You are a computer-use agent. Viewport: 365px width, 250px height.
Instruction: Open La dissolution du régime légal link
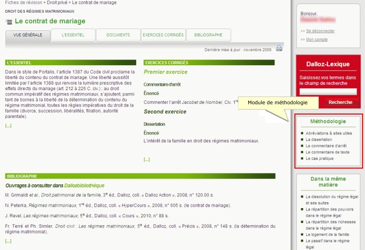coord(332,200)
